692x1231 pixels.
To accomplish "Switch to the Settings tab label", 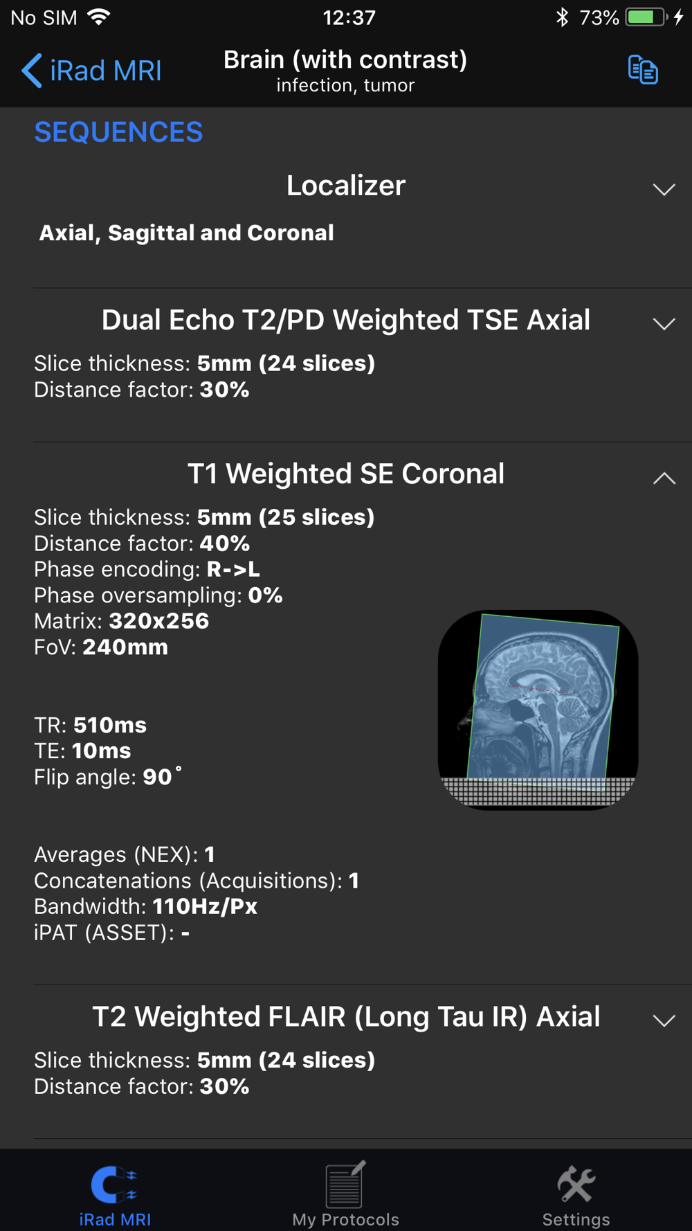I will tap(576, 1219).
